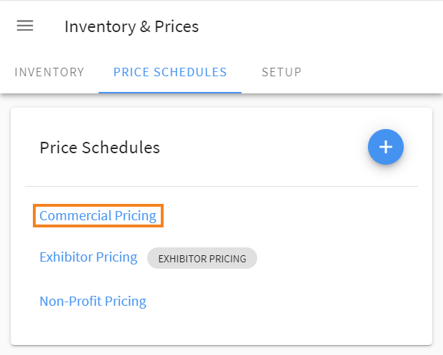
Task: Click the Inventory & Prices page title
Action: tap(131, 27)
